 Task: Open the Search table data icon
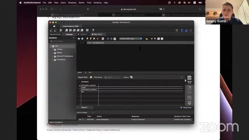(x=87, y=30)
